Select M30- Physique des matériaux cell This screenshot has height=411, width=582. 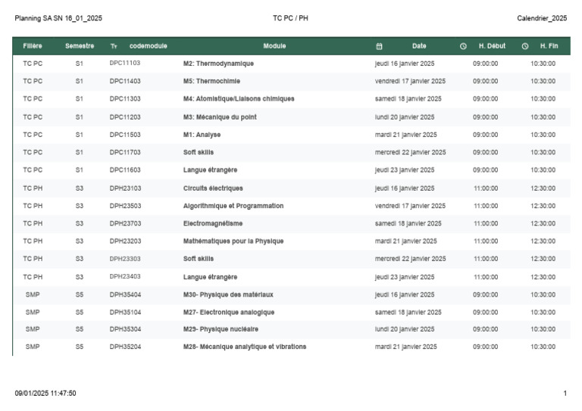[x=228, y=295]
